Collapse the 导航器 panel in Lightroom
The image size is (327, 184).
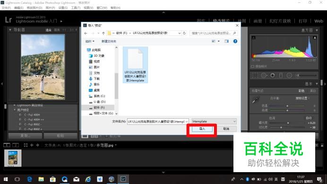(10, 30)
